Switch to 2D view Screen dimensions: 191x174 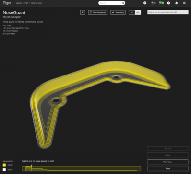click(x=132, y=12)
